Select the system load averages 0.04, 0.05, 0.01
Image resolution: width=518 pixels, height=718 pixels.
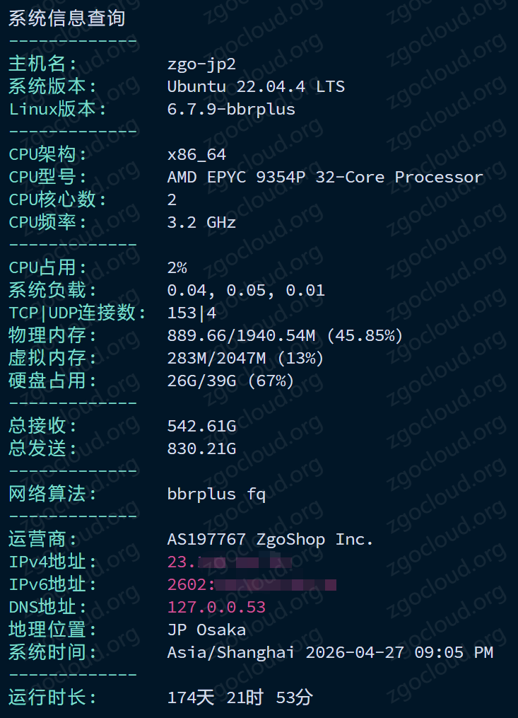click(246, 290)
